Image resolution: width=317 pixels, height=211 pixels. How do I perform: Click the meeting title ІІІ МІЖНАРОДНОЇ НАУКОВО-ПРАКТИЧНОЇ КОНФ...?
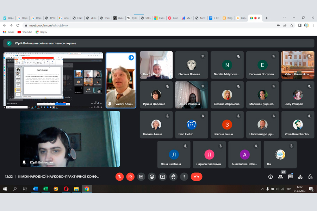coord(58,177)
